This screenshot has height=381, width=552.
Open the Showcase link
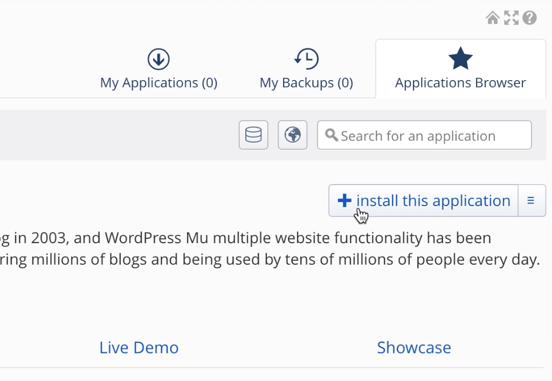[414, 347]
